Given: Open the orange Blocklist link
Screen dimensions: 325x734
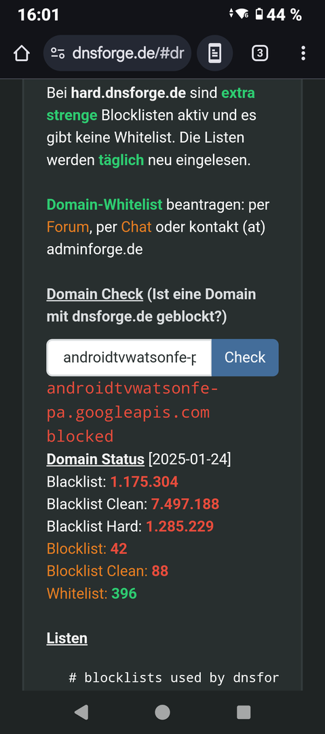Looking at the screenshot, I should tap(77, 548).
